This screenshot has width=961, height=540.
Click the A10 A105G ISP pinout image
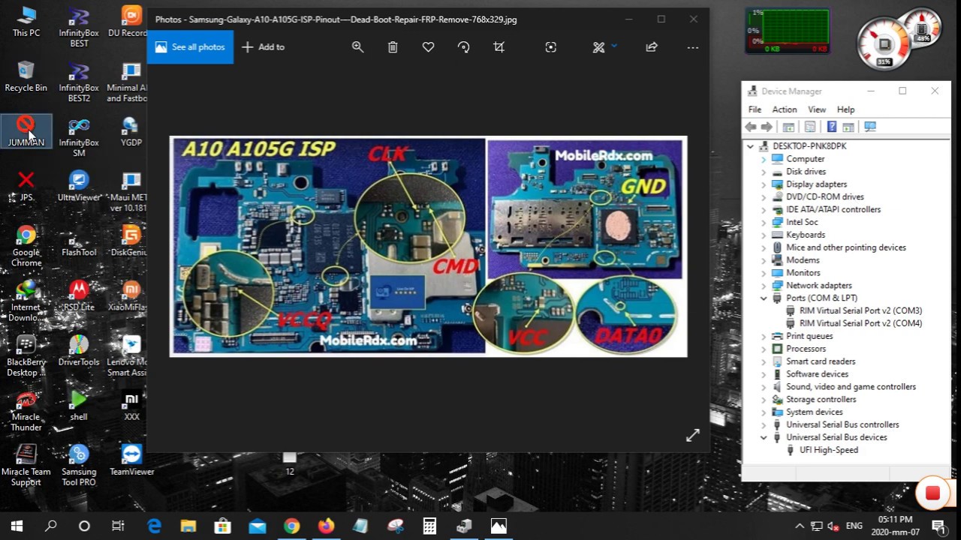click(x=428, y=246)
